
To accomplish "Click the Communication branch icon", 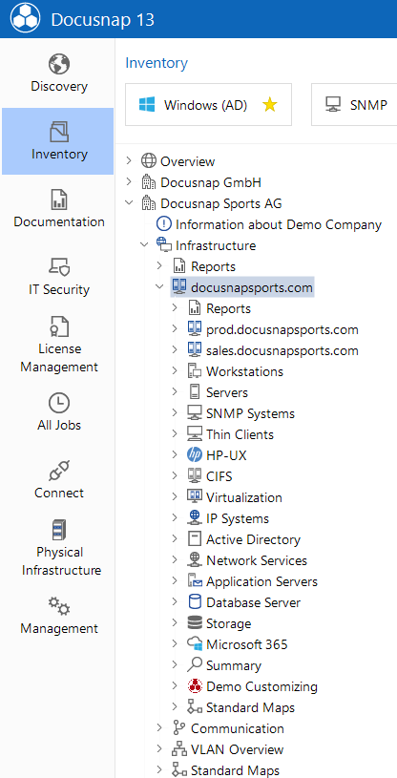I will point(178,728).
